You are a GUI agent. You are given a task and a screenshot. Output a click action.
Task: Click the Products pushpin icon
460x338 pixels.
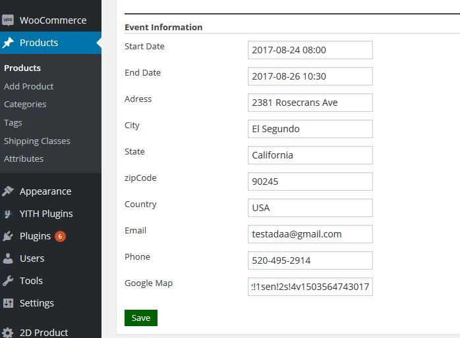tap(8, 43)
